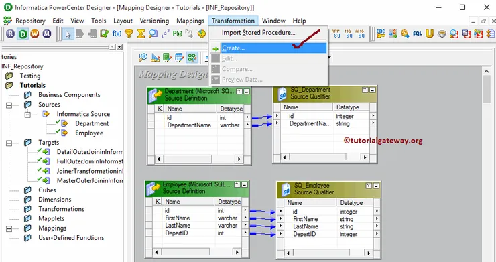Open the Source Analyzer workspace icon

(143, 57)
